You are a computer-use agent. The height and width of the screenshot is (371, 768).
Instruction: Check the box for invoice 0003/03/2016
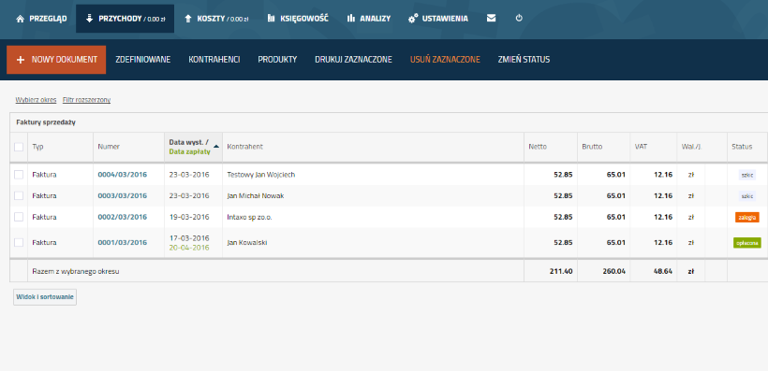19,195
